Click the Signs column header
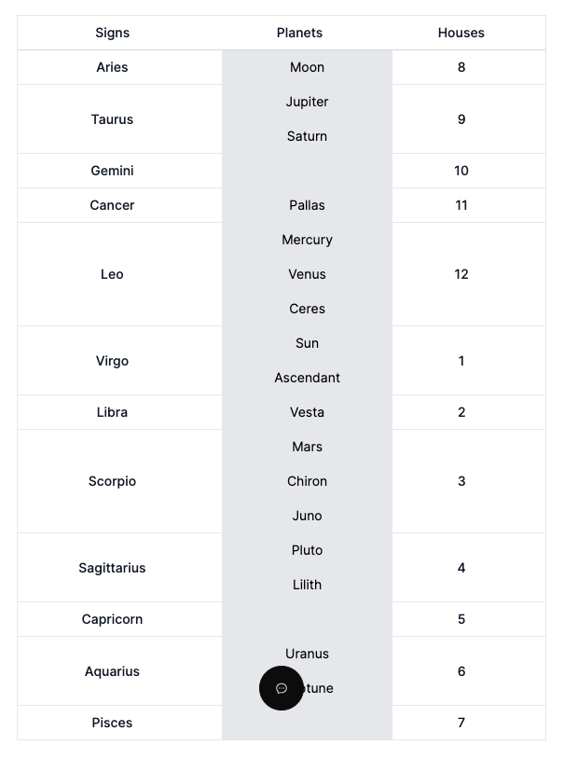 tap(112, 33)
